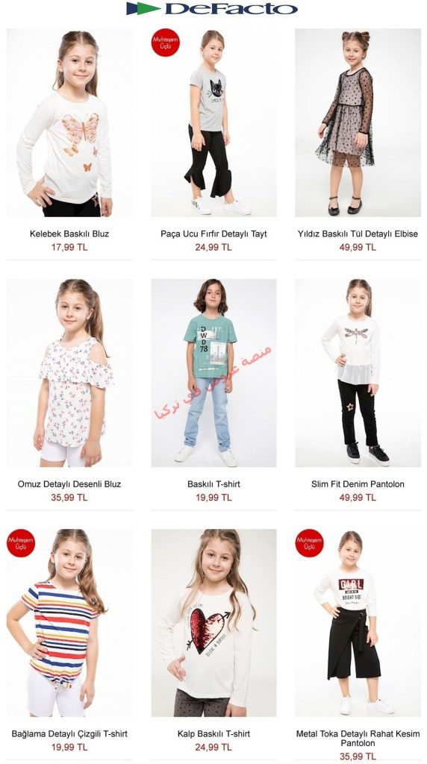Click the DeFacto logo at top
427x764 pixels.
tap(212, 8)
